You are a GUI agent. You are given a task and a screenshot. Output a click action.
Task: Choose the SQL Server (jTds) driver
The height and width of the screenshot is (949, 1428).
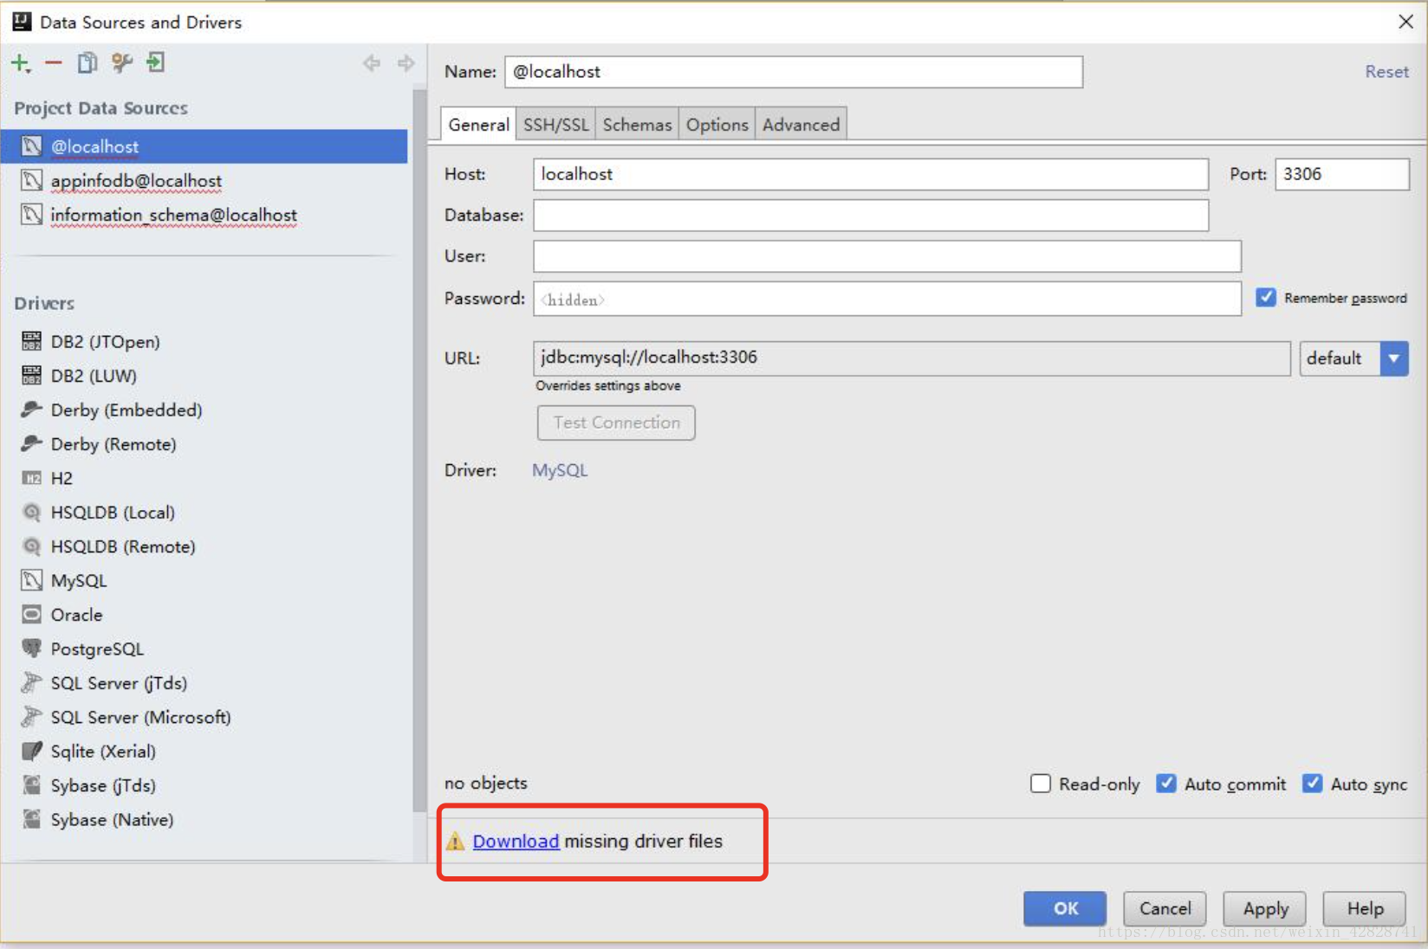[x=119, y=683]
